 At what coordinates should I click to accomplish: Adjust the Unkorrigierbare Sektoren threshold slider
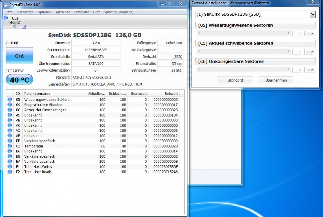coord(243,69)
